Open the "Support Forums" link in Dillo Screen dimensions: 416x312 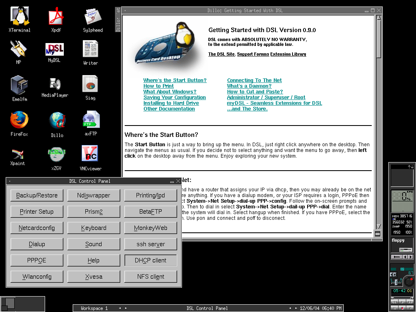point(253,54)
